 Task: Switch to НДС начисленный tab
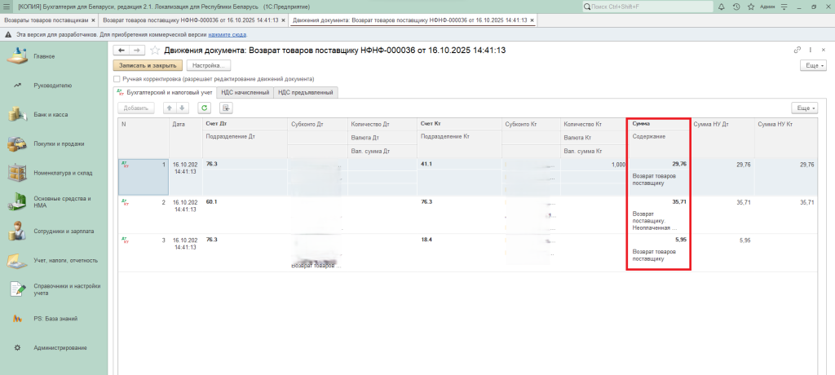[x=245, y=93]
